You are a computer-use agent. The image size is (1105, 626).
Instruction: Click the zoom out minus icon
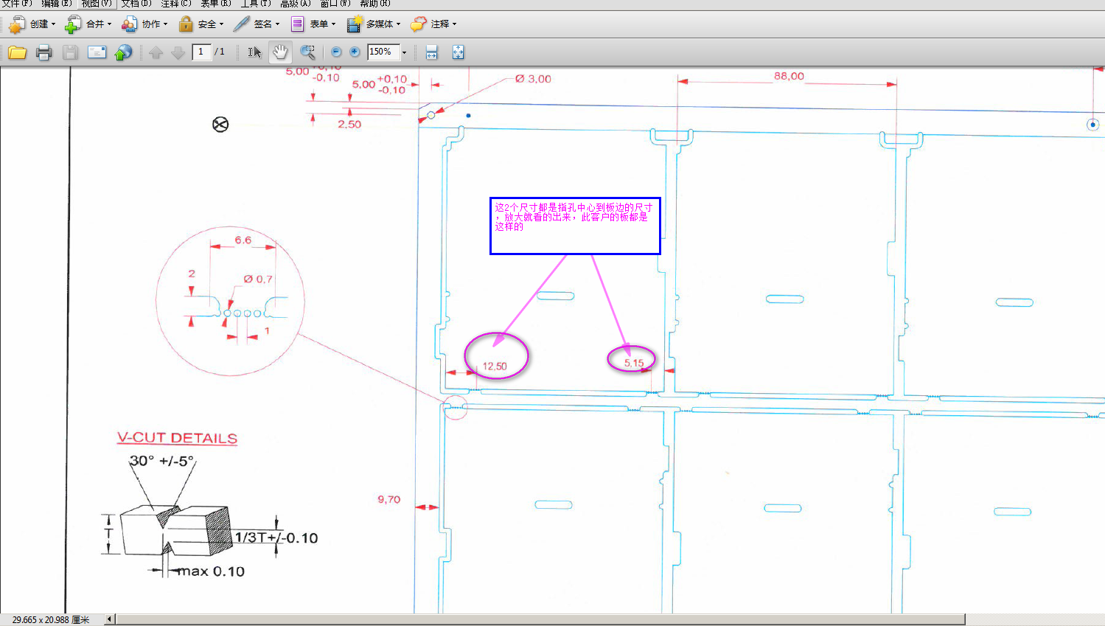[x=336, y=52]
